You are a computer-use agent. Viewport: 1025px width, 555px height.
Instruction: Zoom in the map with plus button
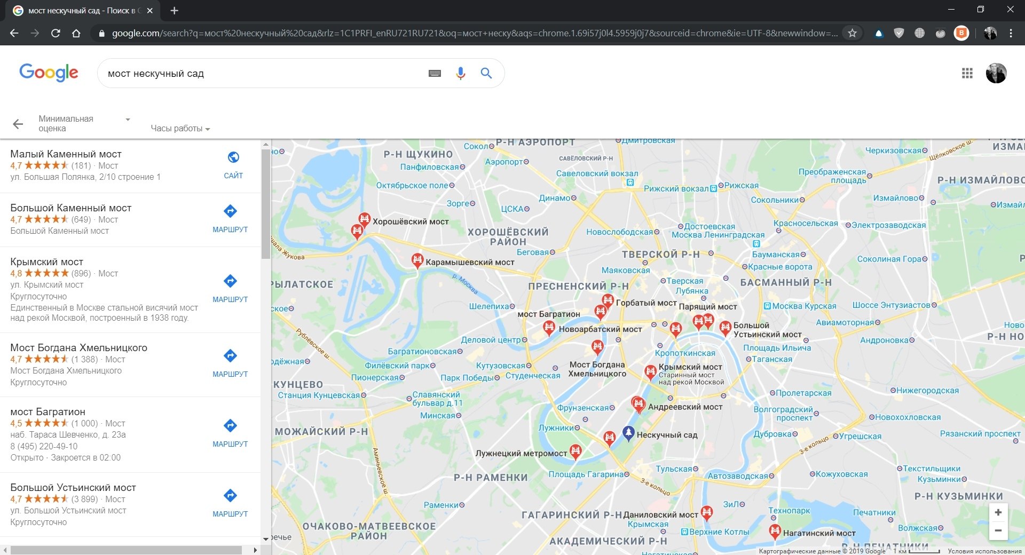click(998, 512)
